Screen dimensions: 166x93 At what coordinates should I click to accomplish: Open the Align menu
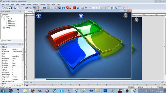point(12,4)
